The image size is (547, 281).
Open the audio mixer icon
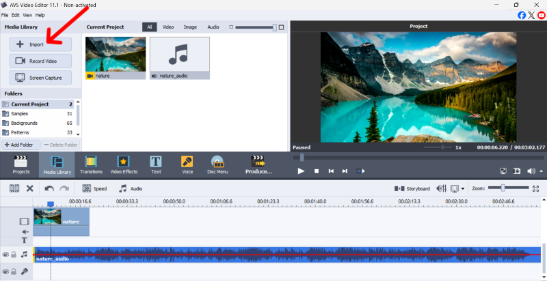point(441,188)
